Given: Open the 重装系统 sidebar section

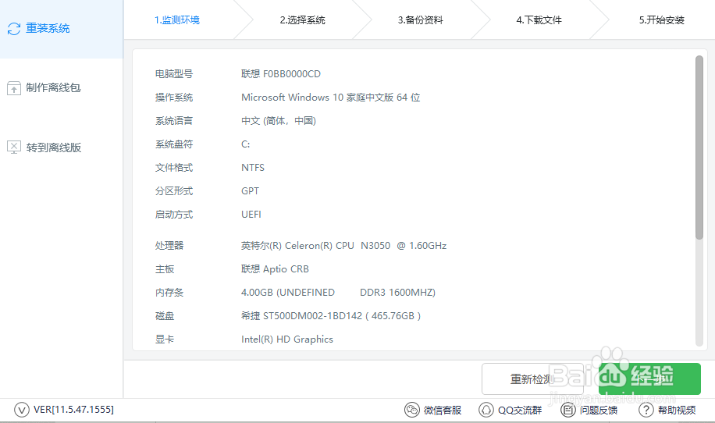Looking at the screenshot, I should coord(62,29).
